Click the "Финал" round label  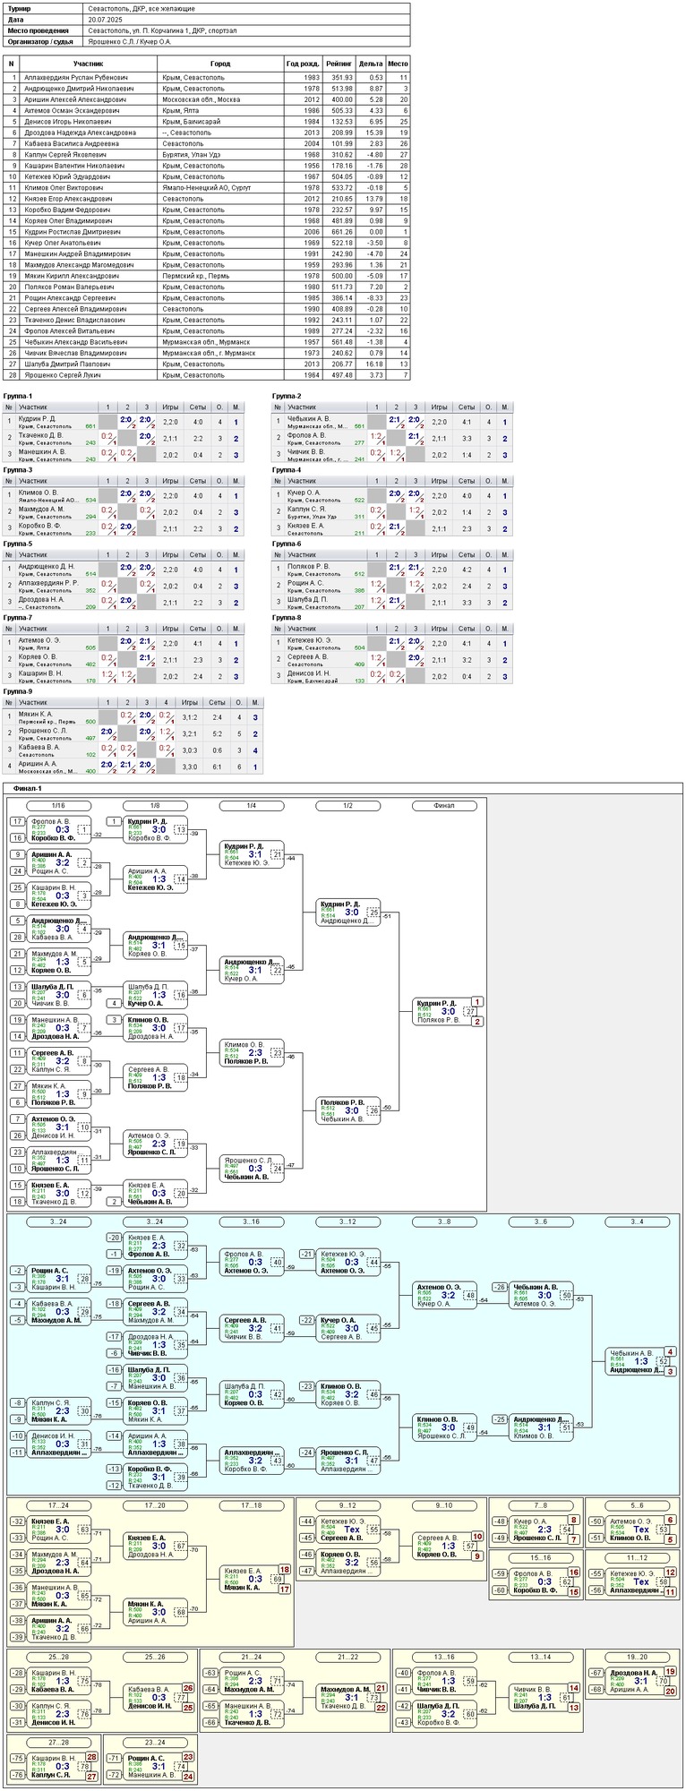[444, 806]
